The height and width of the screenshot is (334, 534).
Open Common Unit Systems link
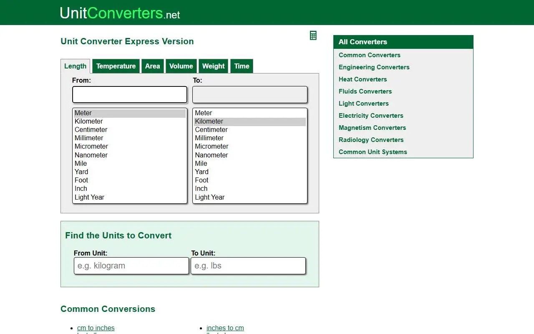[x=373, y=152]
